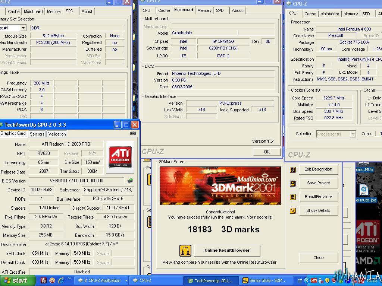Click the GPU-Z screenshot camera icon
The height and width of the screenshot is (286, 382).
(x=133, y=133)
